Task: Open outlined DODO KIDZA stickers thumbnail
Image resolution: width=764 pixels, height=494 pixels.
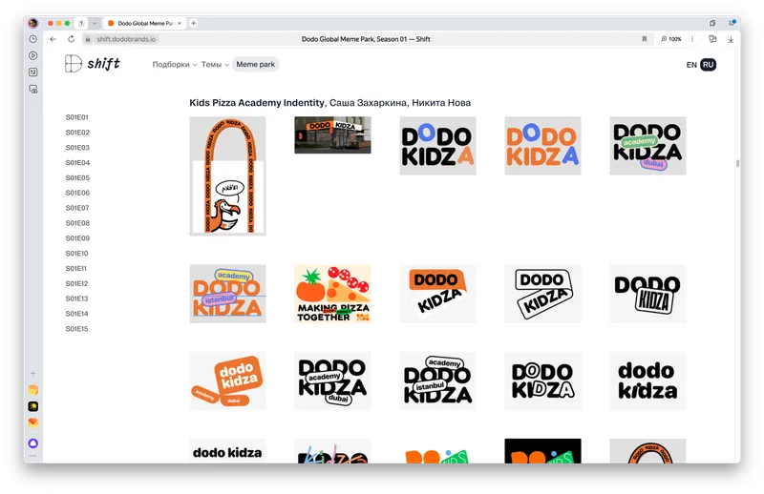Action: coord(542,294)
